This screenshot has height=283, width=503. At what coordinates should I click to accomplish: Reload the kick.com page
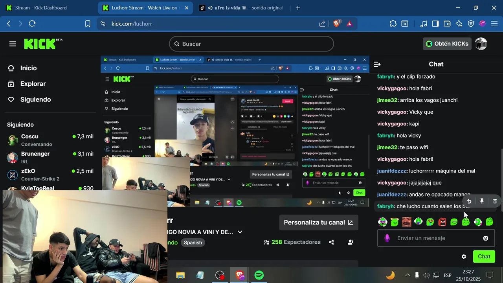(x=32, y=24)
